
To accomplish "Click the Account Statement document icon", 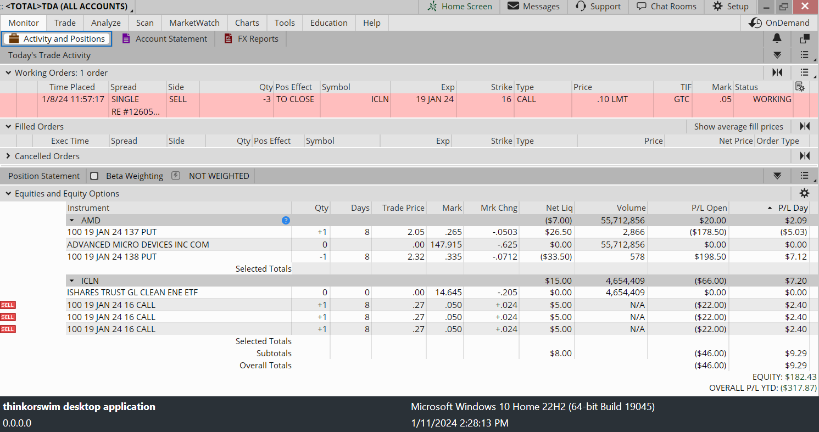I will pyautogui.click(x=126, y=38).
